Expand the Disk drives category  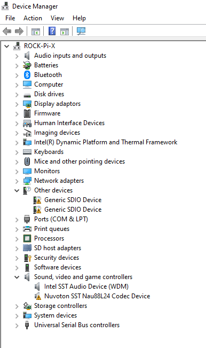coord(17,94)
